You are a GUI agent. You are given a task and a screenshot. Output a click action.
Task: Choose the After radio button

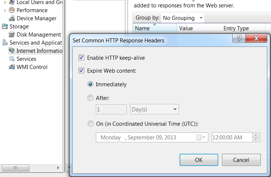coord(90,98)
